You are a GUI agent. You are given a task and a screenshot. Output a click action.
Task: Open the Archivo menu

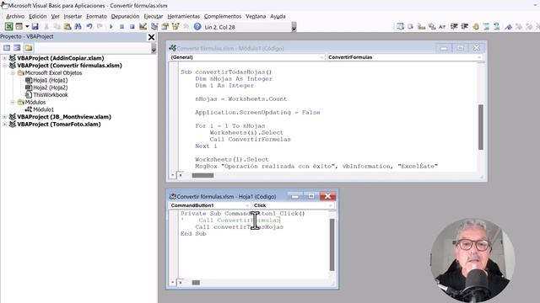click(15, 16)
